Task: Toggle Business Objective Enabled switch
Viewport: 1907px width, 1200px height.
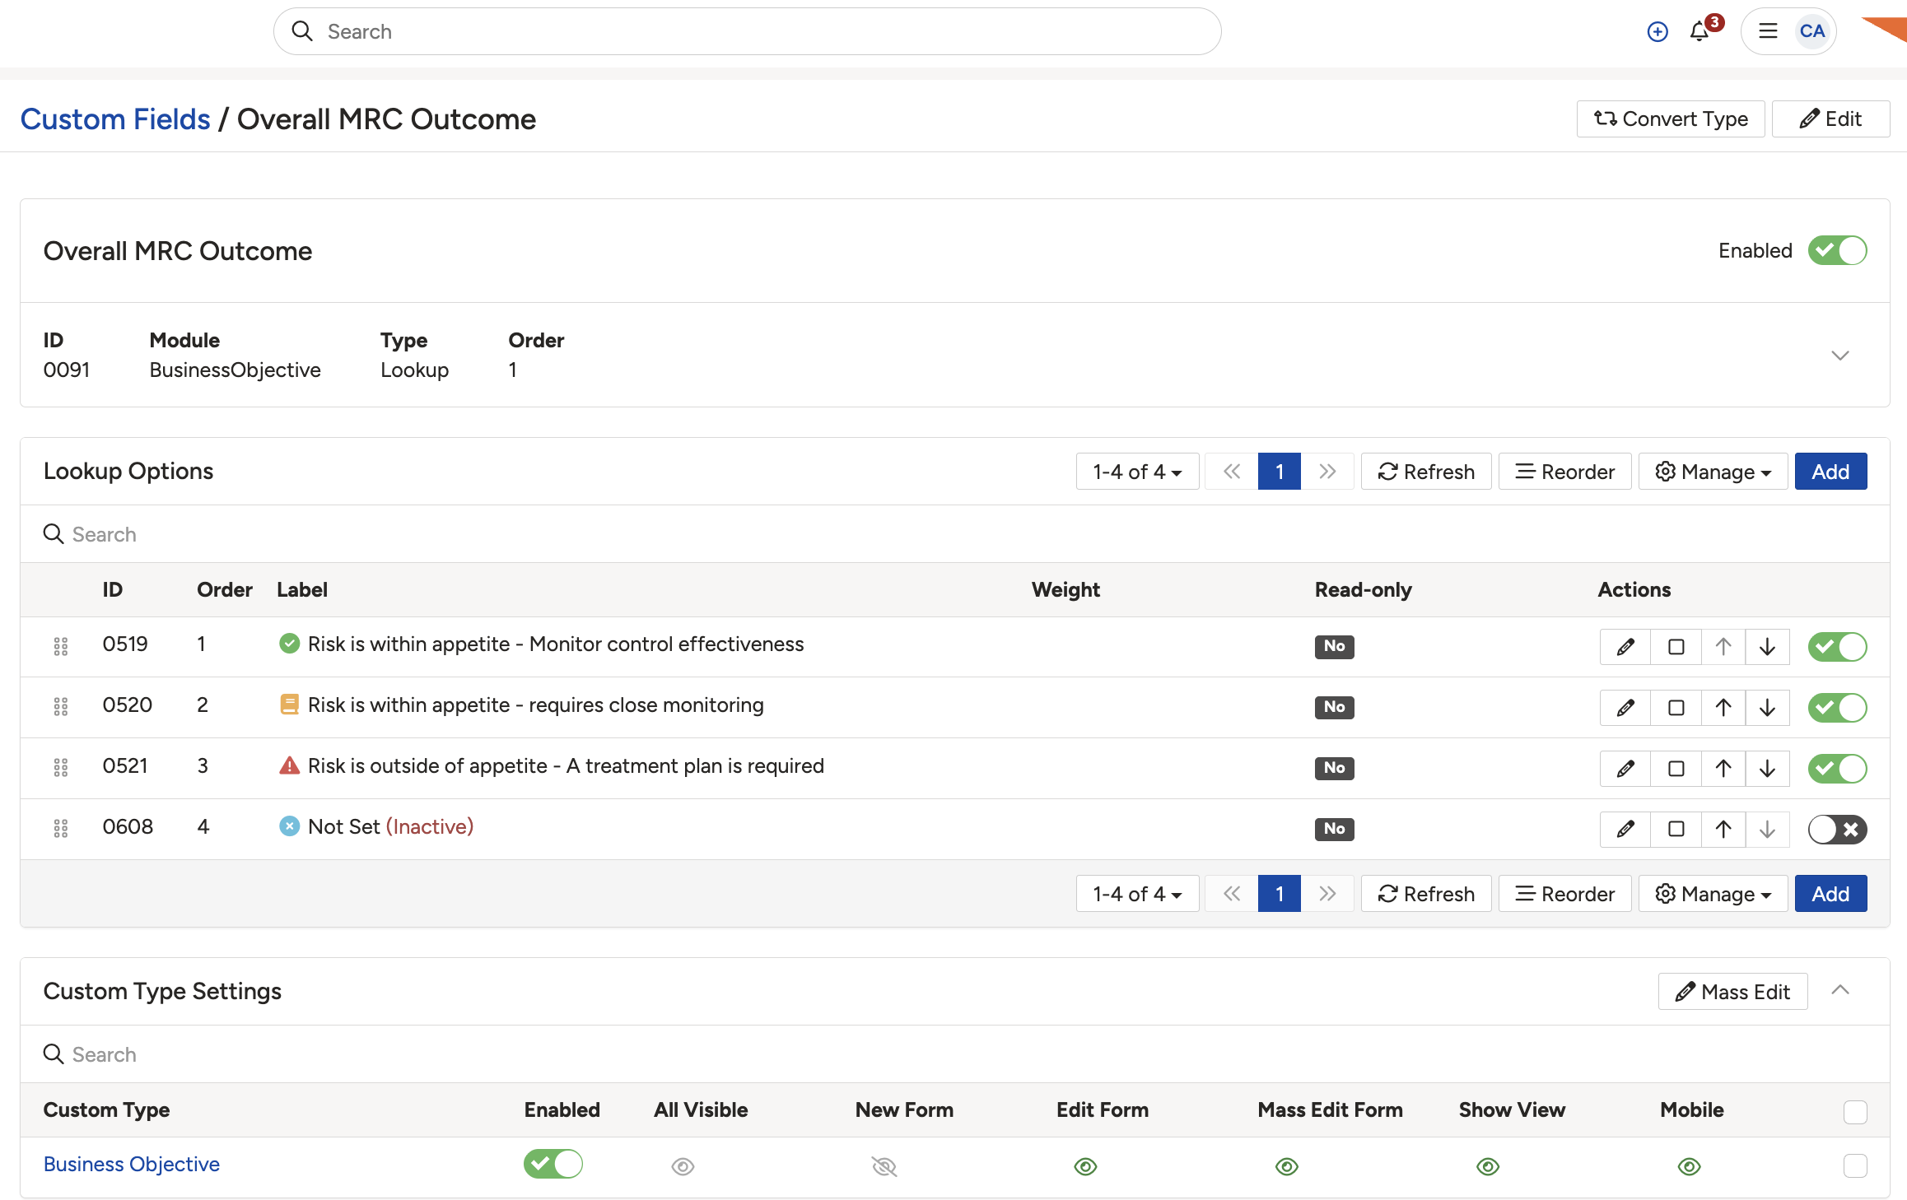Action: (x=553, y=1164)
